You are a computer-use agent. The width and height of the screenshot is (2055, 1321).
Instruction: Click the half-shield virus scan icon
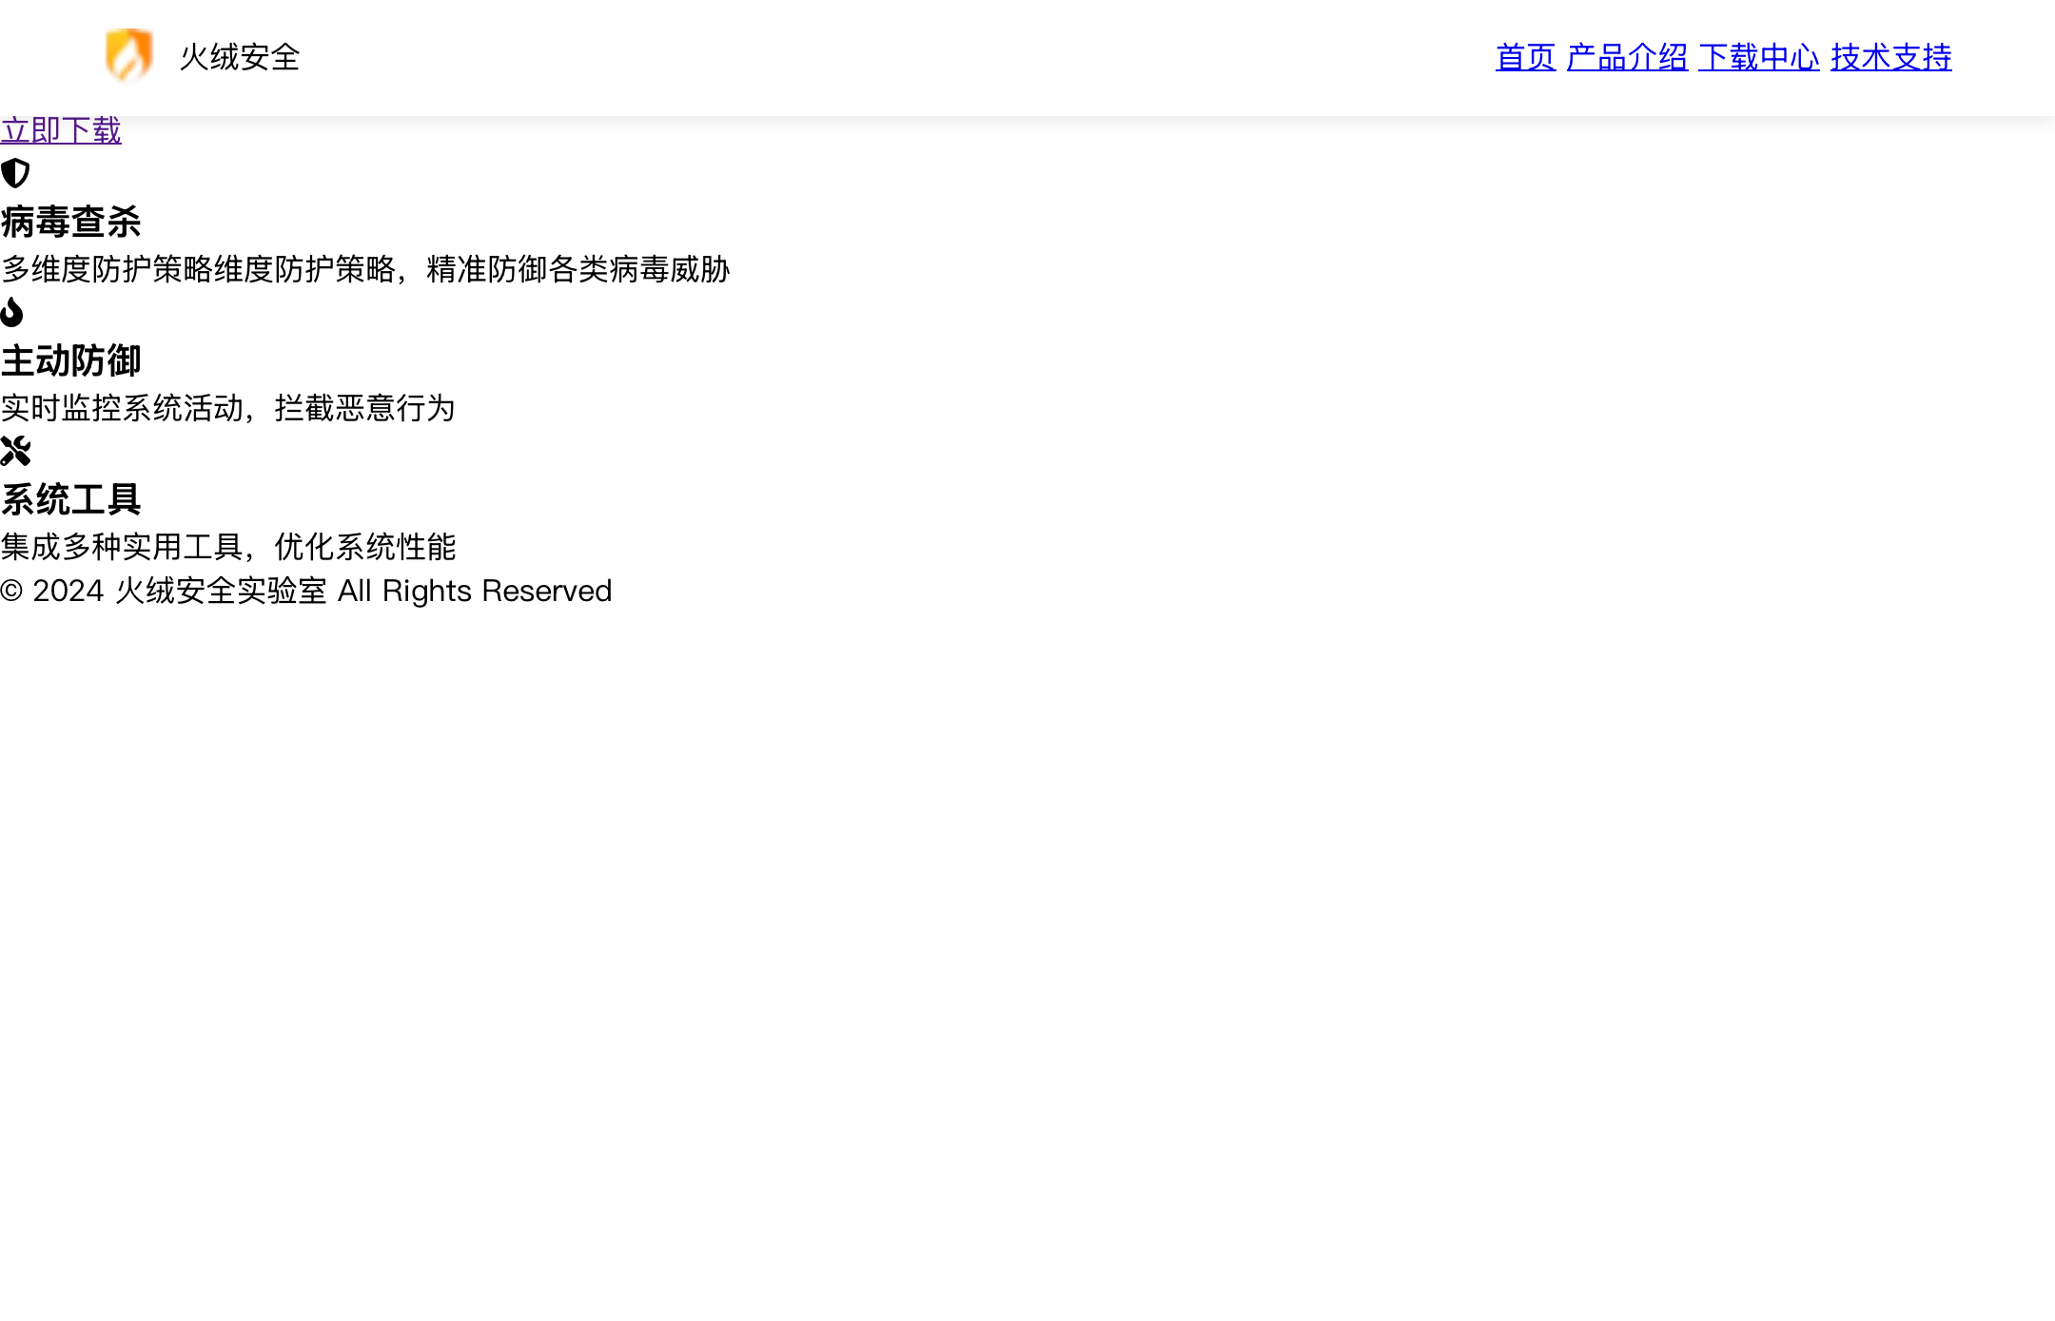[x=15, y=173]
